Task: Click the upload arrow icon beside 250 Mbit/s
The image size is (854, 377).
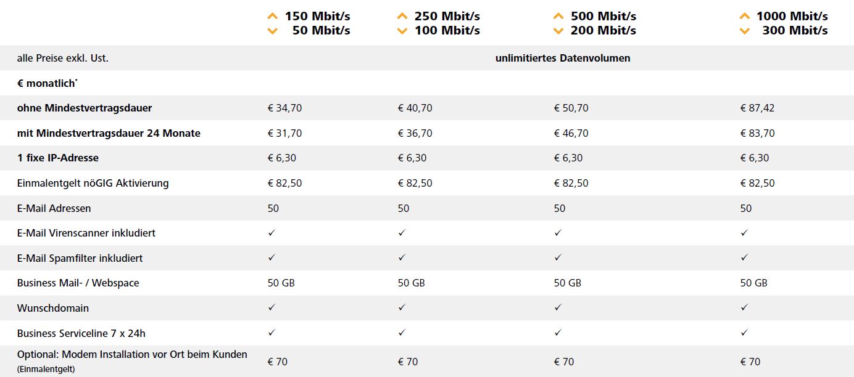Action: point(403,16)
